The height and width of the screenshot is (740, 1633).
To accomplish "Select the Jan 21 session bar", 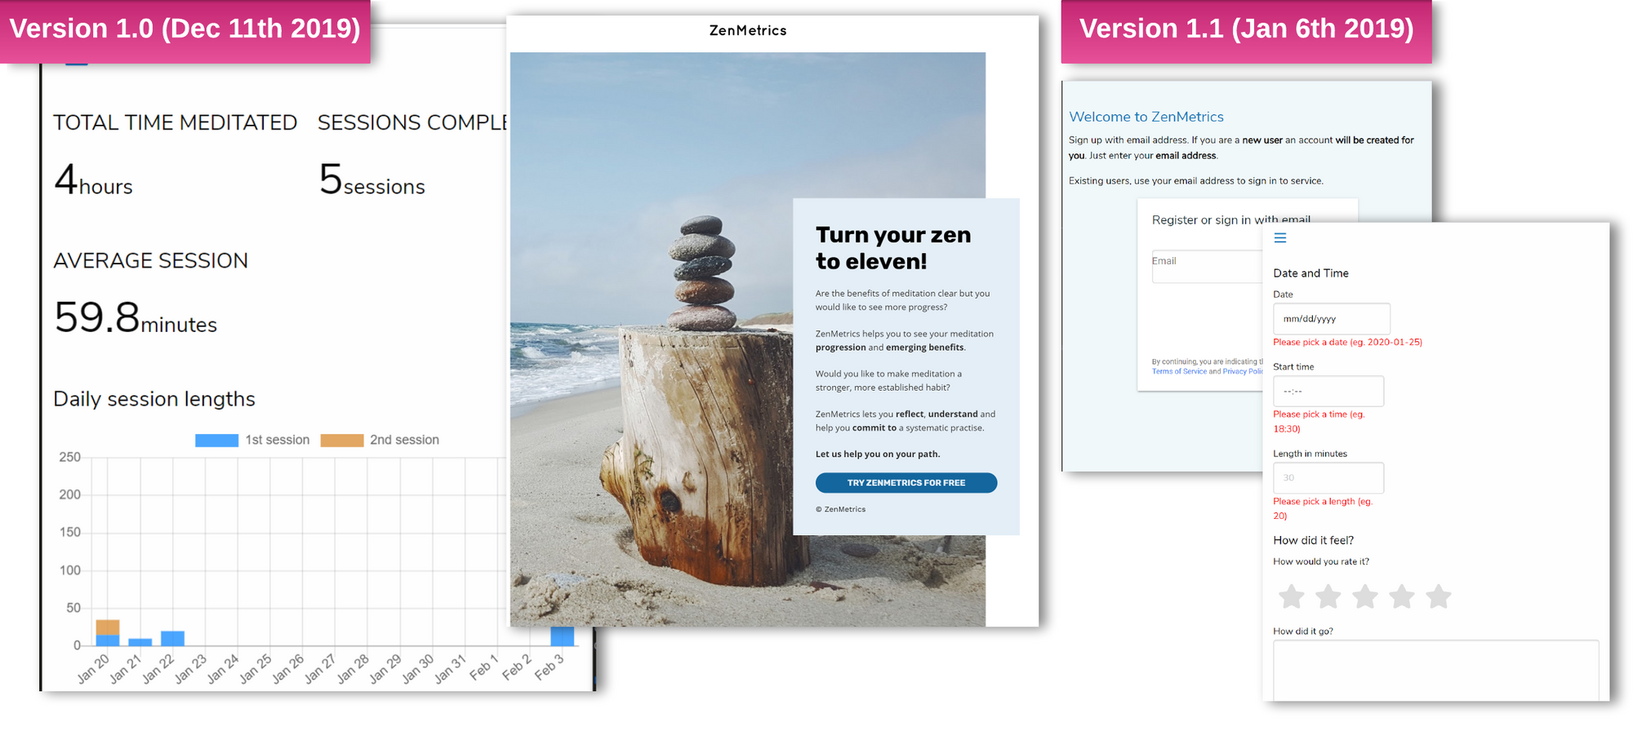I will pyautogui.click(x=140, y=642).
